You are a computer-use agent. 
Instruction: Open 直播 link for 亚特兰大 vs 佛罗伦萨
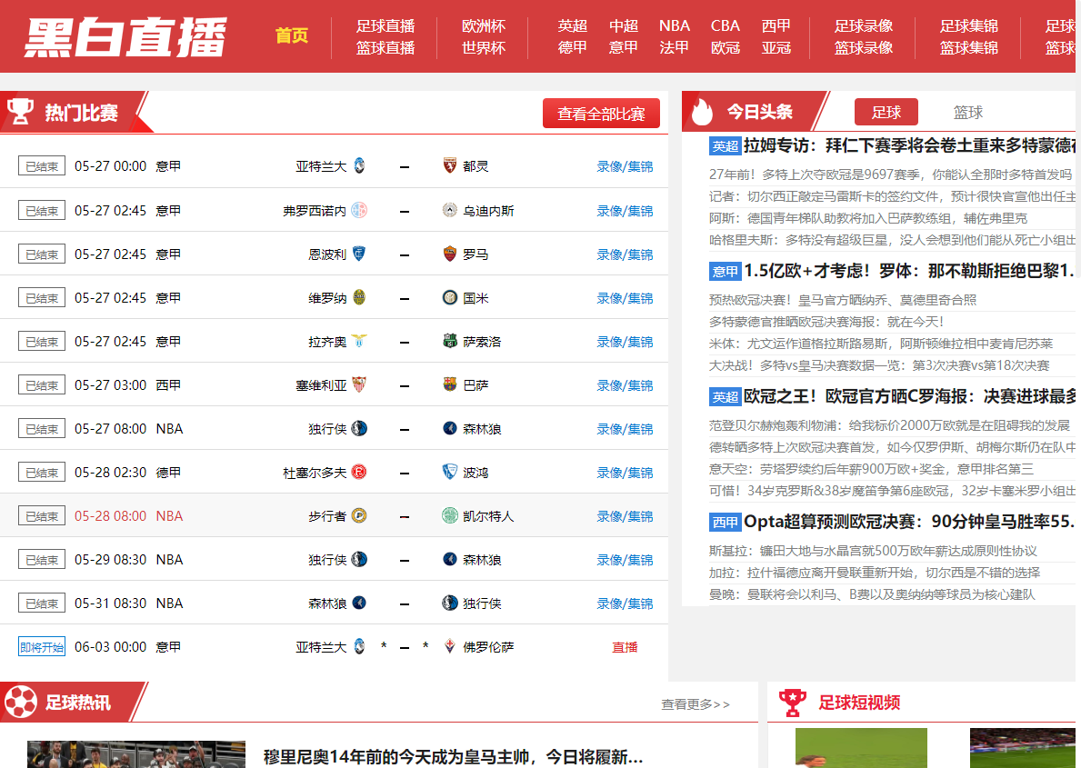coord(625,646)
